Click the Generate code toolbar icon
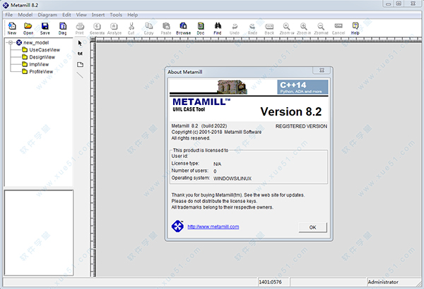Screen dimensions: 424x289 point(97,28)
